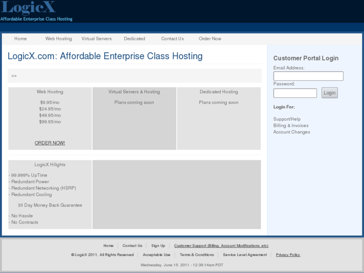Screen dimensions: 364x273
Task: Focus the Email Address field
Action: pos(308,76)
